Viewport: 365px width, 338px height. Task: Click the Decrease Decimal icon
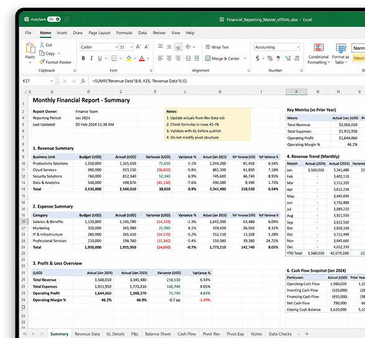pos(297,58)
